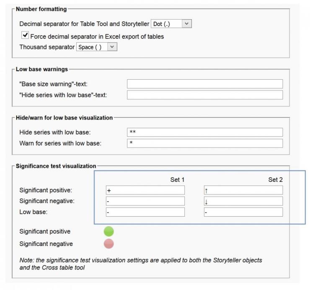
Task: Click the Warn for series with low base field
Action: click(204, 143)
